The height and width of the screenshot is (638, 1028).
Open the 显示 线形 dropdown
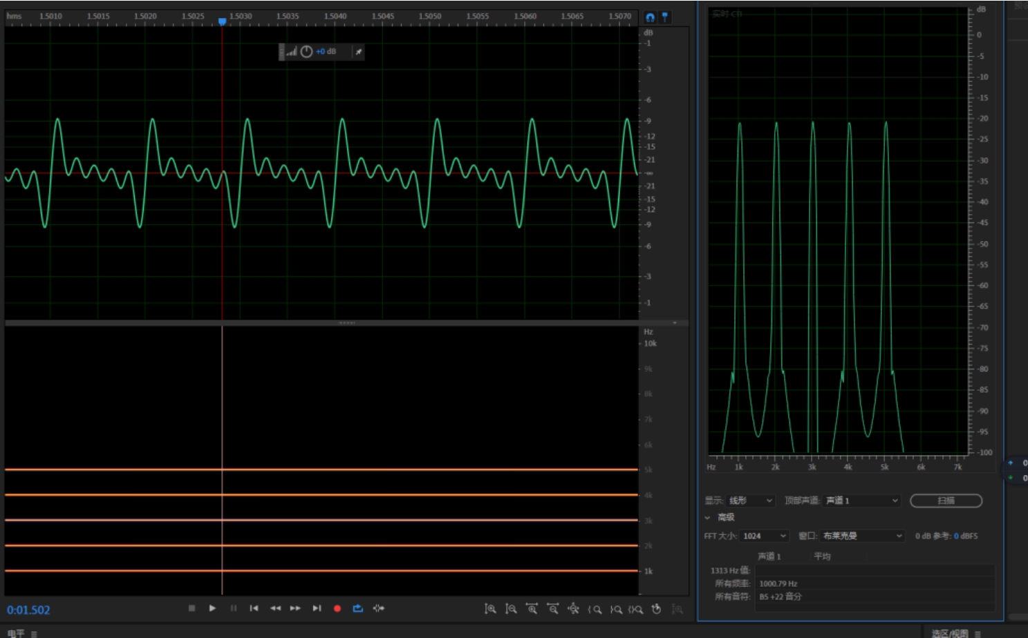[x=750, y=501]
